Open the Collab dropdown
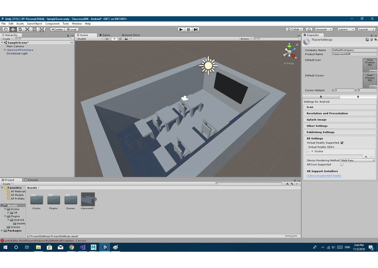Screen dimensions: 378x268 click(x=294, y=29)
